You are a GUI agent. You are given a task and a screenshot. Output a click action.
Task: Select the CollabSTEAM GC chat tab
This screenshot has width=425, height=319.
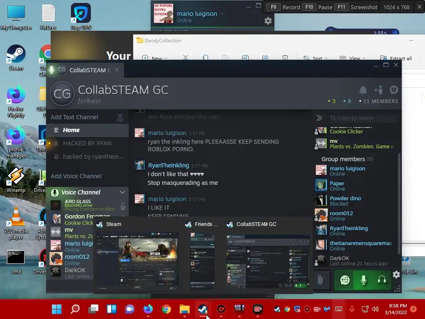pos(85,70)
